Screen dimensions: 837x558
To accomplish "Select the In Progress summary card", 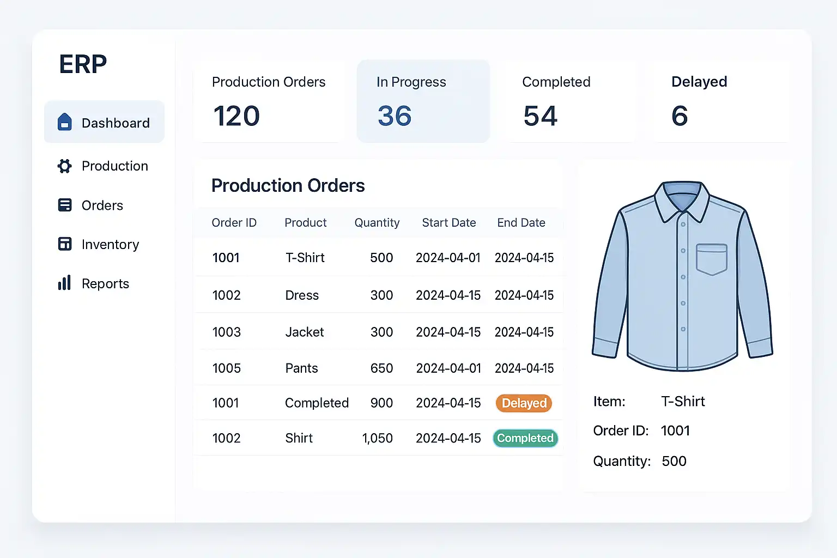I will (423, 101).
